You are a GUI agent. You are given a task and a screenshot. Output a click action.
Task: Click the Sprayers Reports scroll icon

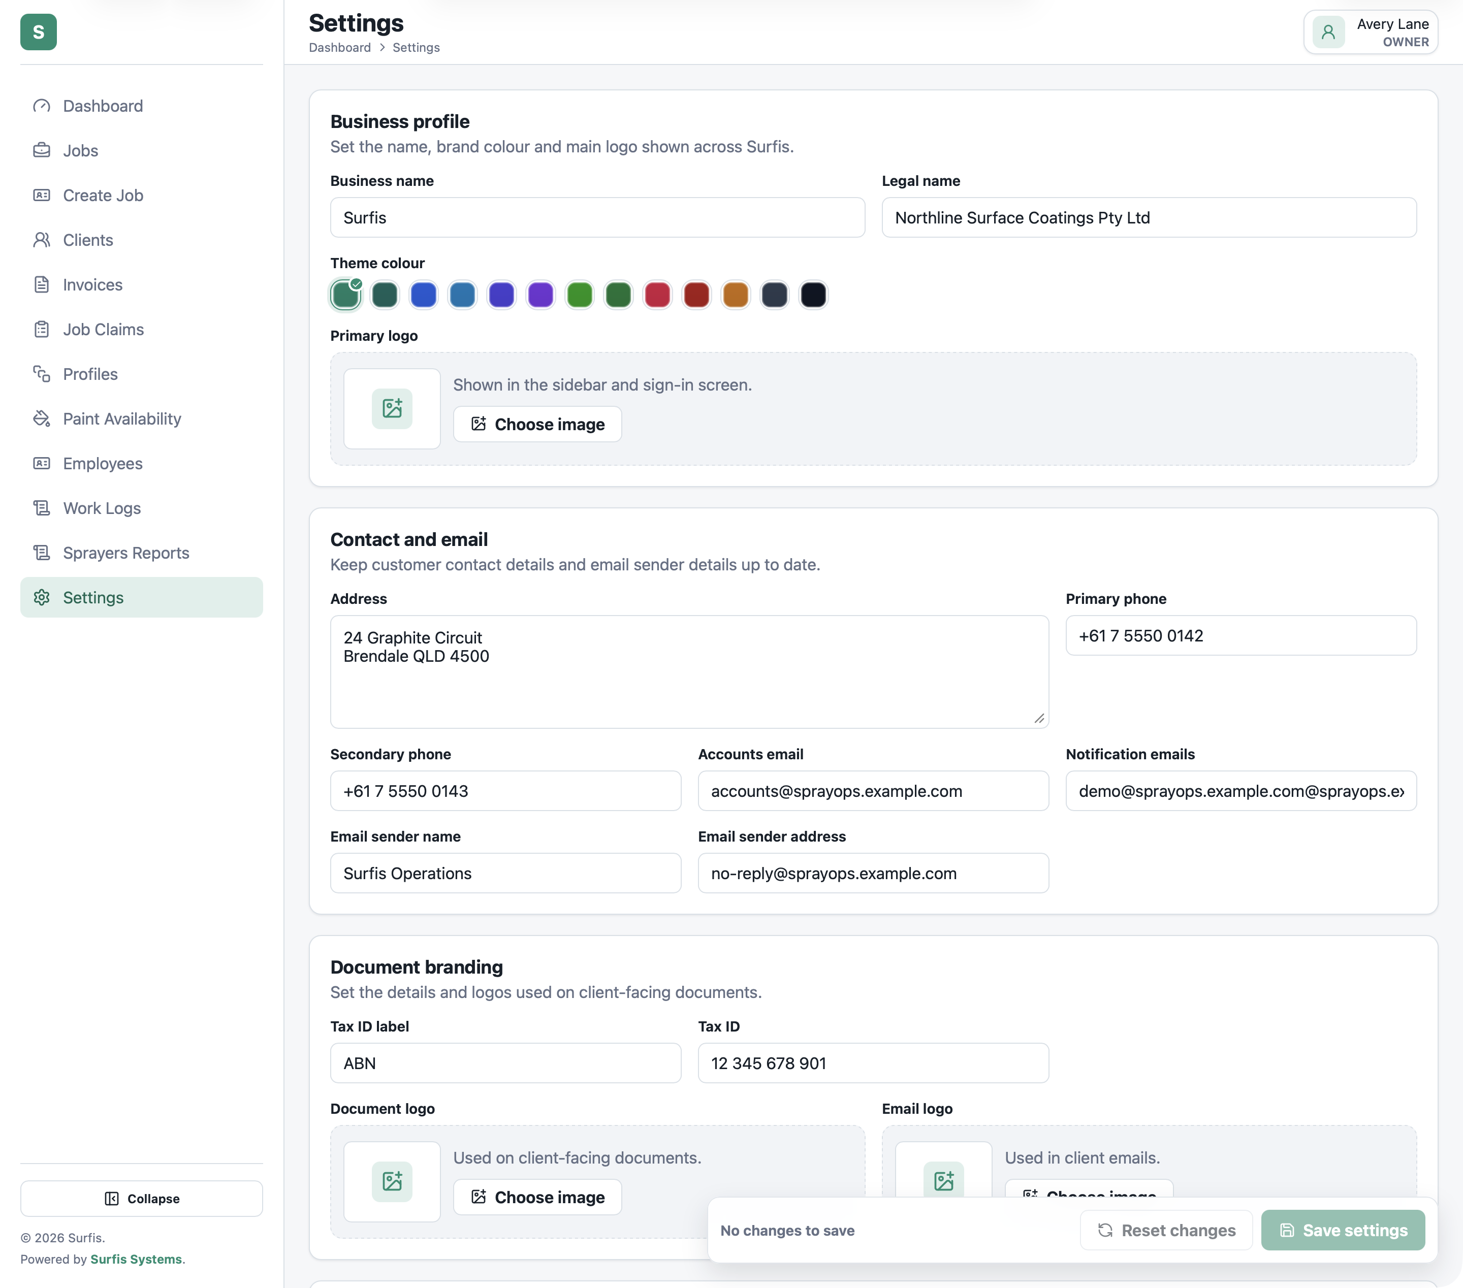pos(42,553)
